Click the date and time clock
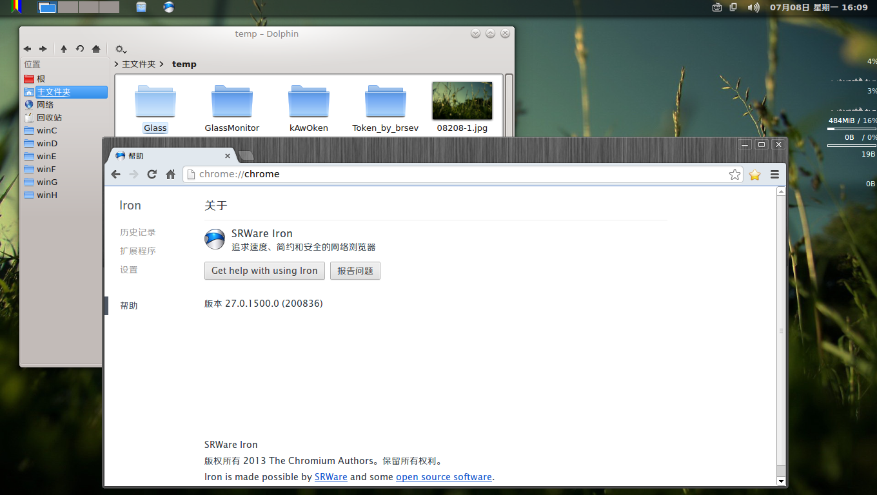The width and height of the screenshot is (877, 495). point(819,7)
